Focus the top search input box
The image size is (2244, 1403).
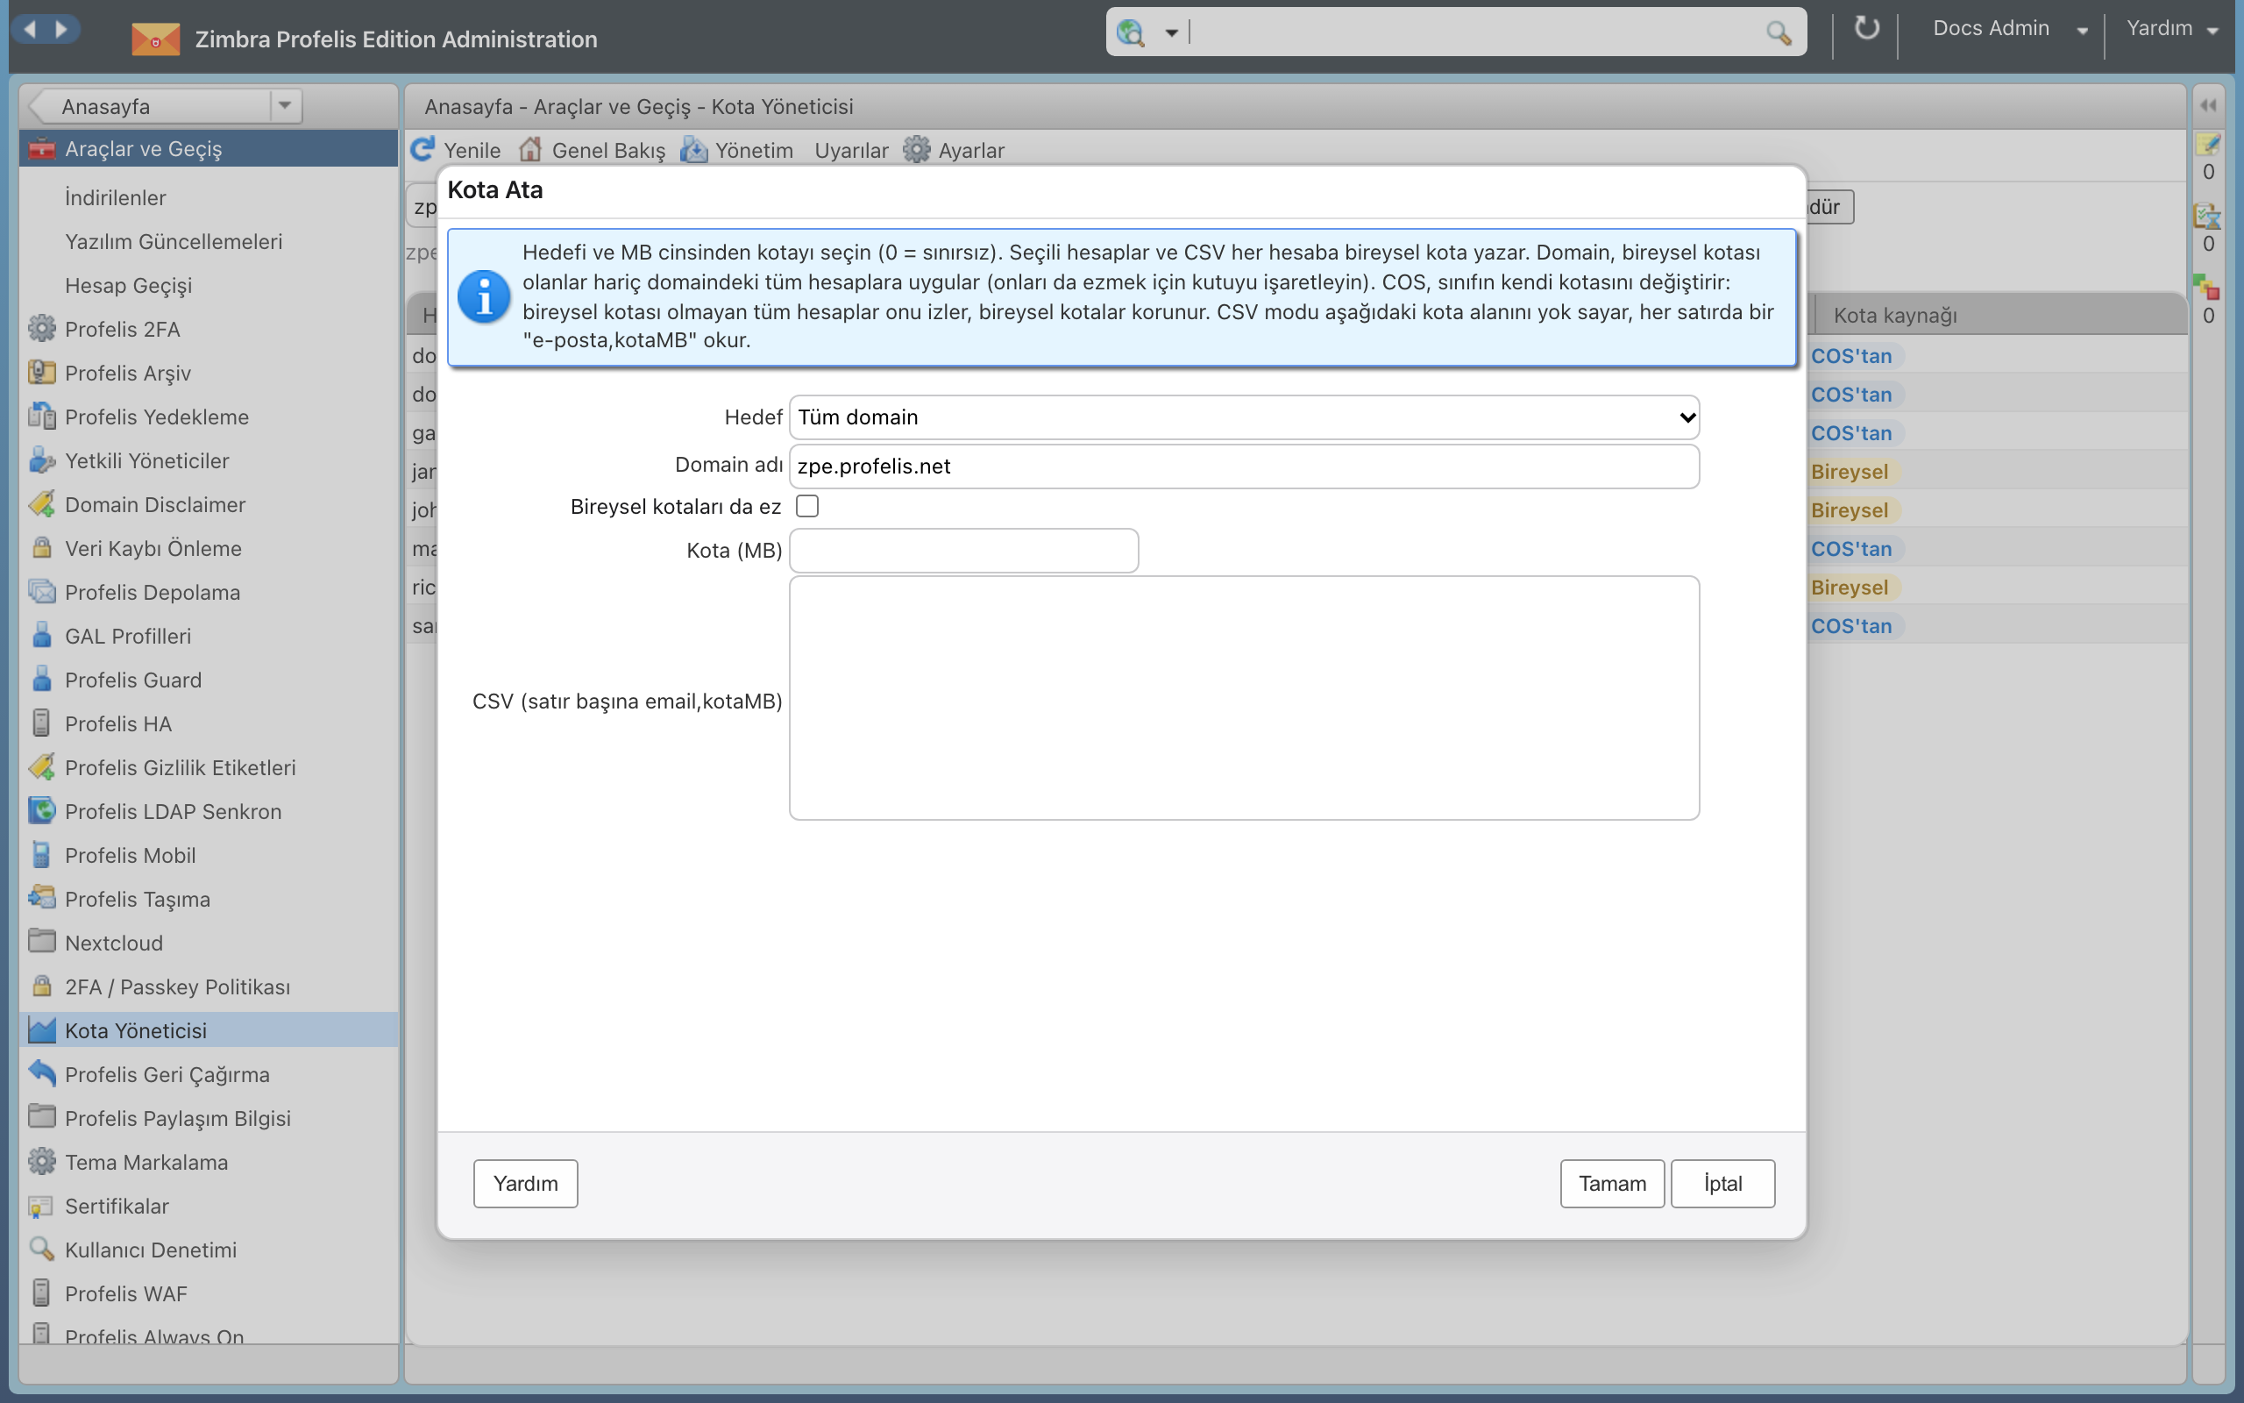tap(1474, 32)
